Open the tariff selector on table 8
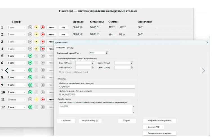 (x=17, y=78)
